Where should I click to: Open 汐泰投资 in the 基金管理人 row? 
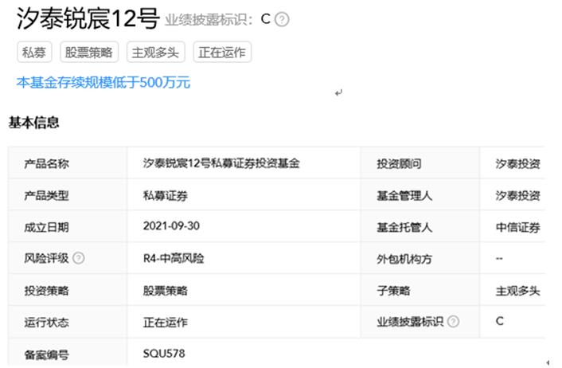(518, 195)
